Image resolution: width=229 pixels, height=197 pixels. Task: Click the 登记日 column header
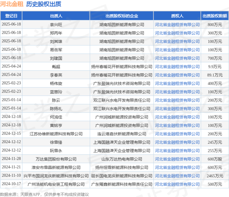(x=11, y=16)
